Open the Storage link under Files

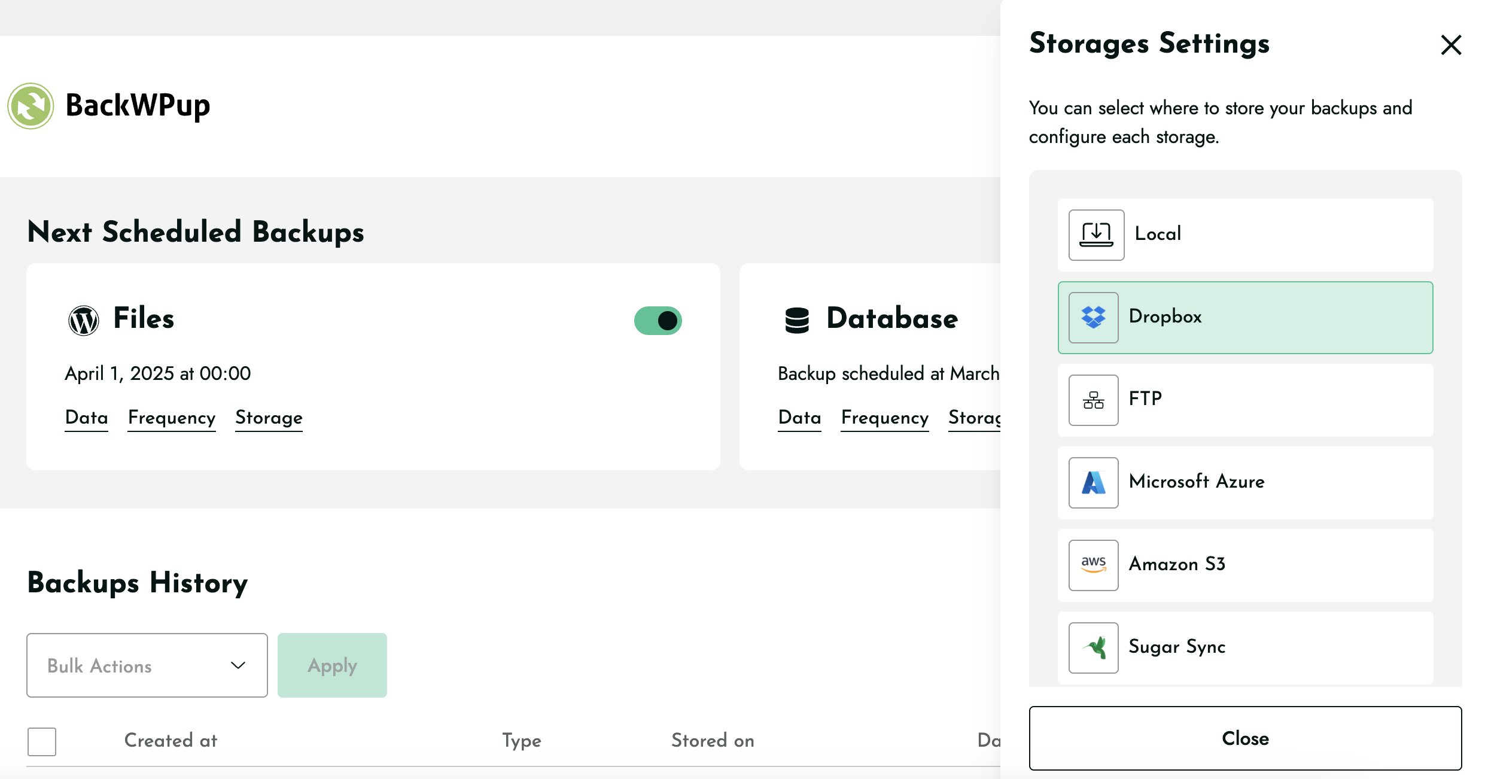tap(269, 418)
